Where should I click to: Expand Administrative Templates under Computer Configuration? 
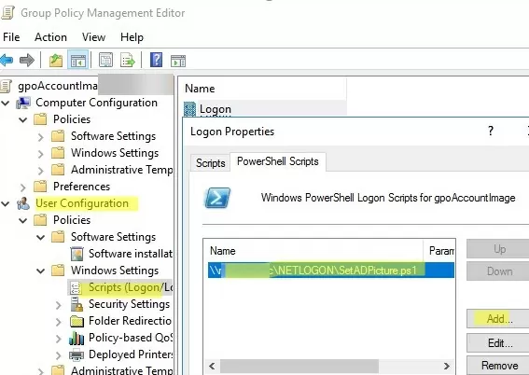(x=40, y=171)
